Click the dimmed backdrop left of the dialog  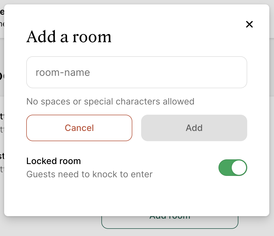2,138
